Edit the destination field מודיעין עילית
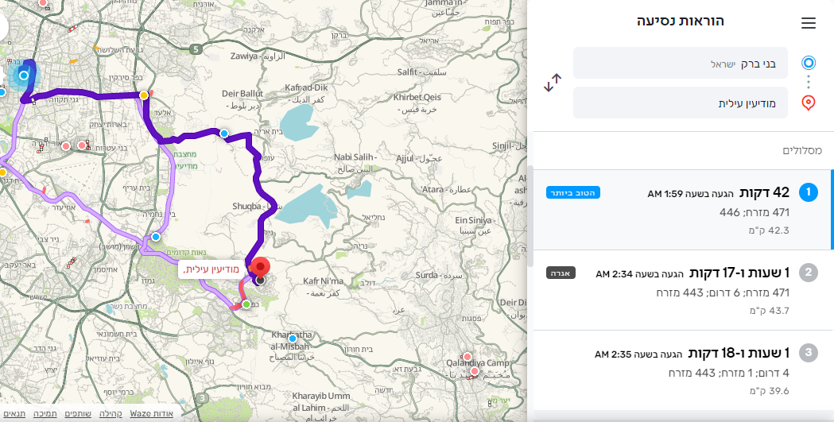This screenshot has width=834, height=422. click(x=681, y=103)
